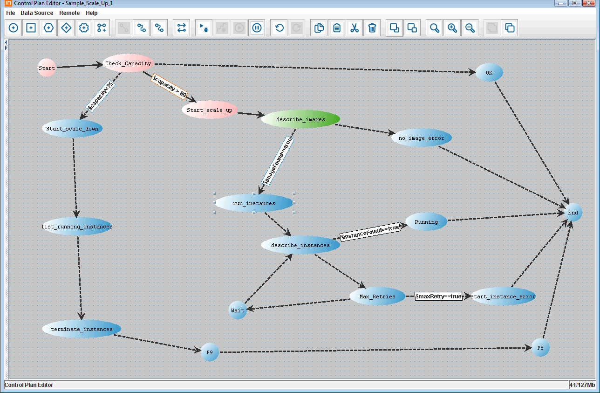Viewport: 600px width, 393px height.
Task: Pick the diamond node tool
Action: tap(67, 28)
